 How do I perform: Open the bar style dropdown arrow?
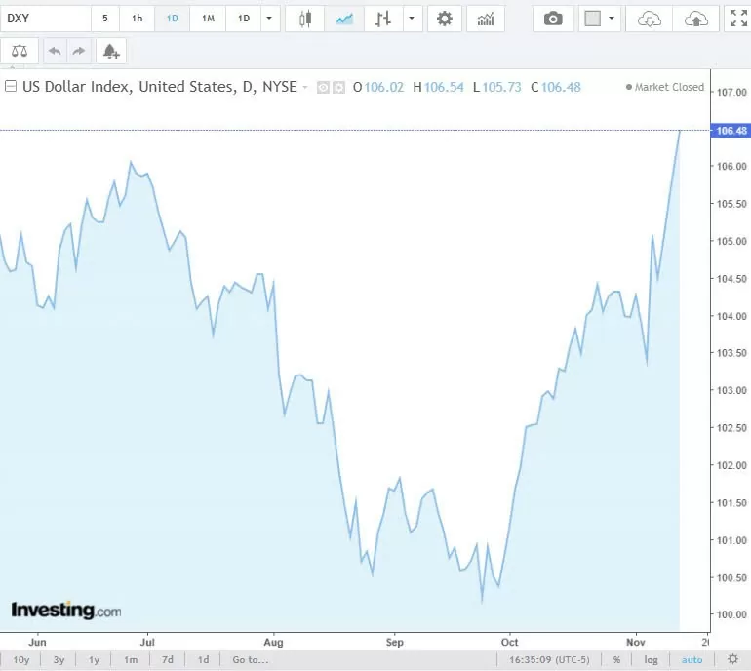(x=413, y=19)
